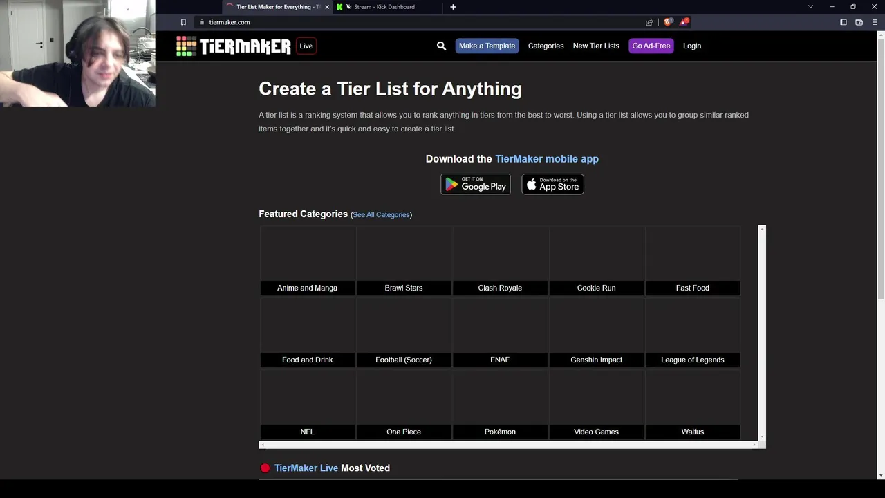This screenshot has height=498, width=885.
Task: Open the Categories menu item
Action: pyautogui.click(x=546, y=46)
